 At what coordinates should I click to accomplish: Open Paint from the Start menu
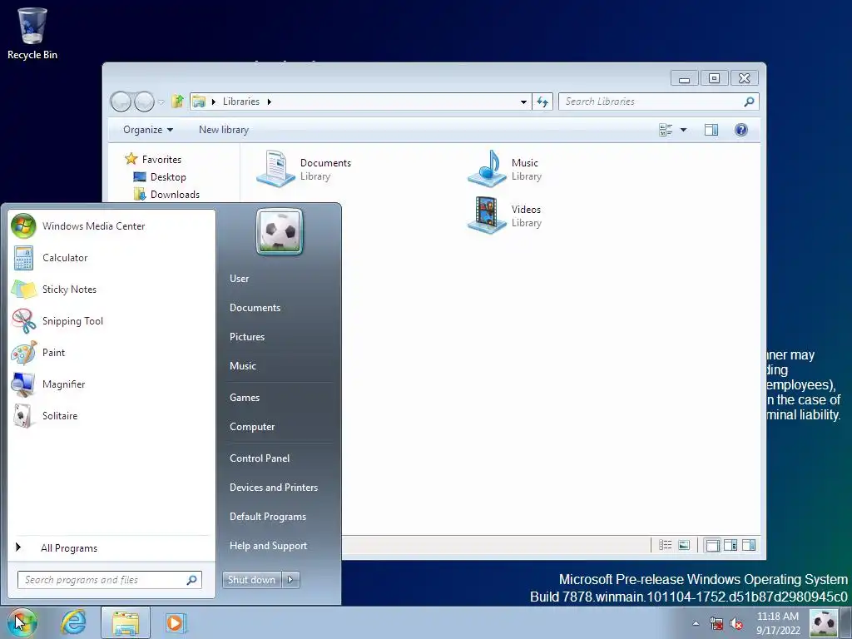111,352
